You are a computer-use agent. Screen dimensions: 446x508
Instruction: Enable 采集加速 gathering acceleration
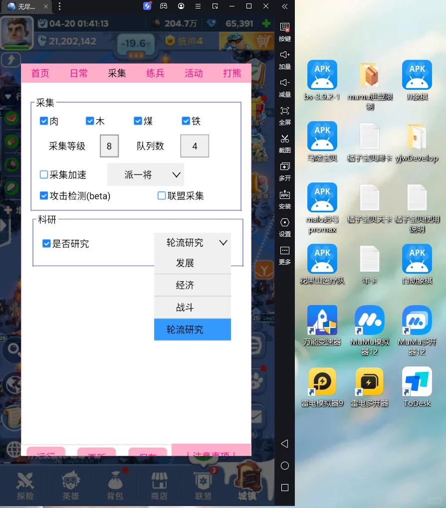pyautogui.click(x=44, y=174)
